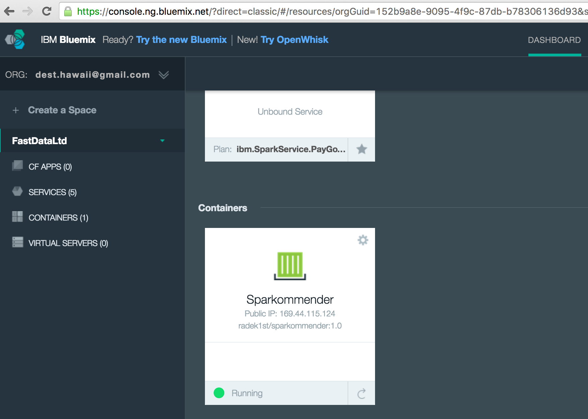
Task: Click the browser forward arrow
Action: point(28,11)
